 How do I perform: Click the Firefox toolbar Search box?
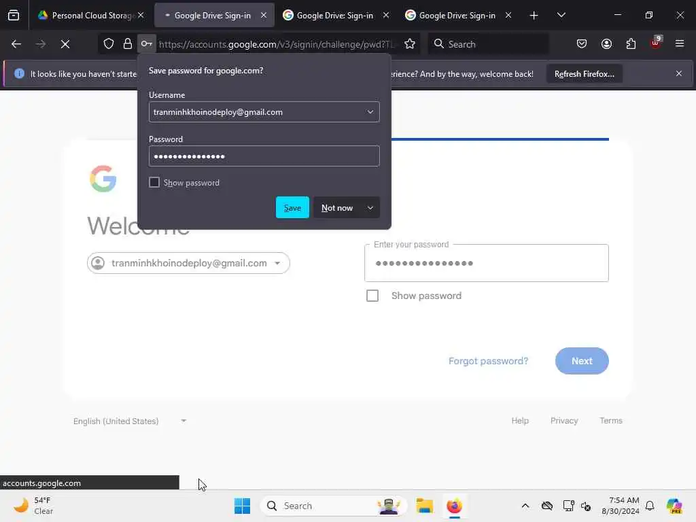tap(488, 44)
